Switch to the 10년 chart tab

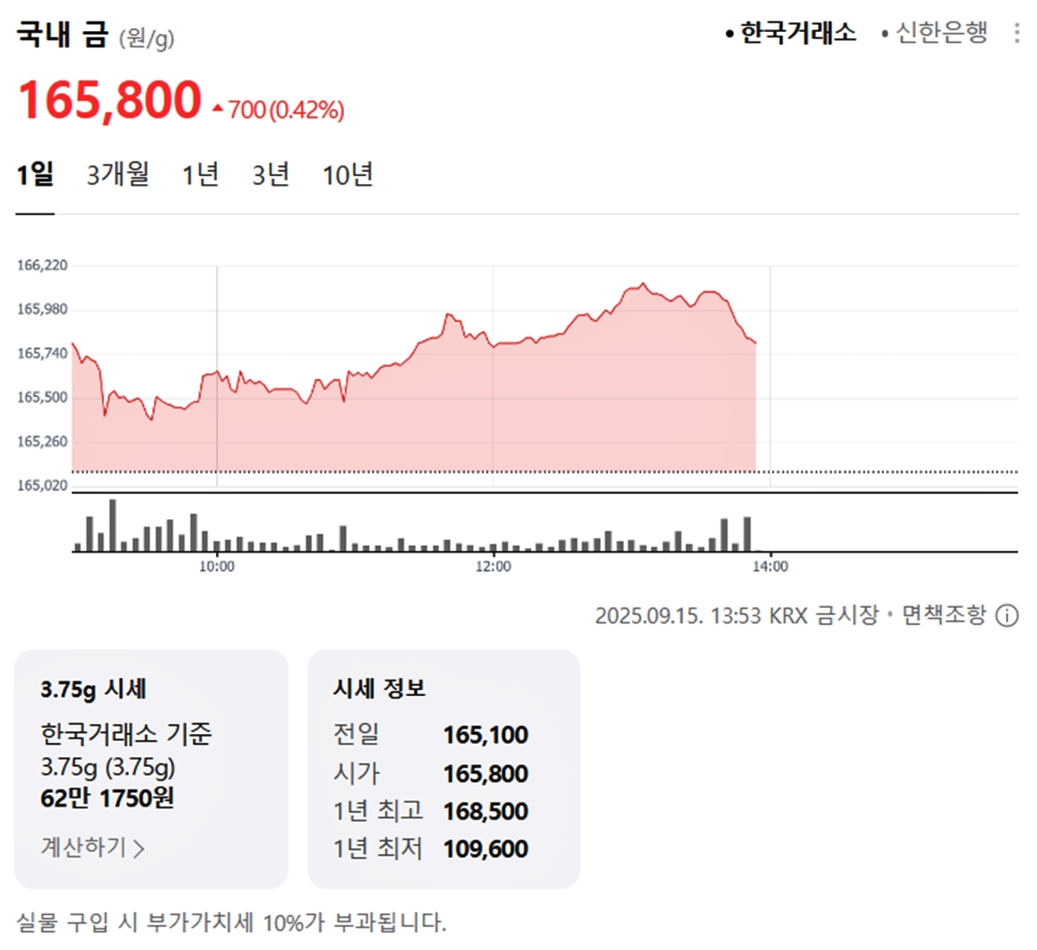347,174
